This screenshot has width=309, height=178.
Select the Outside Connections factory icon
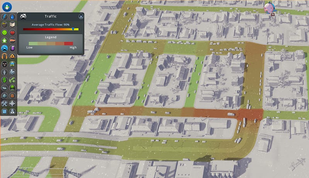point(12,72)
